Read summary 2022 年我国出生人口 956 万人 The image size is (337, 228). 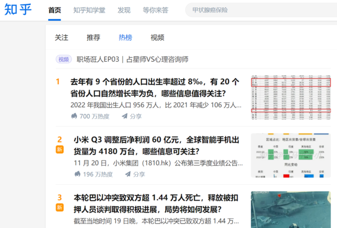[156, 105]
